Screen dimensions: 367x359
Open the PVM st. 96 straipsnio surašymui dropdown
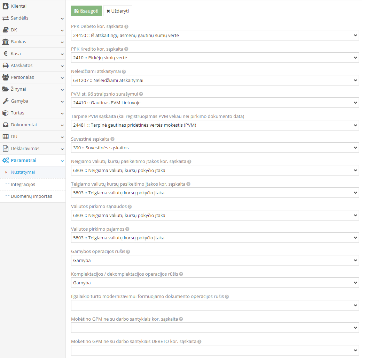pyautogui.click(x=215, y=103)
